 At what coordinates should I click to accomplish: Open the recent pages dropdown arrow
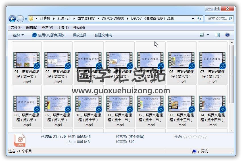coord(26,19)
